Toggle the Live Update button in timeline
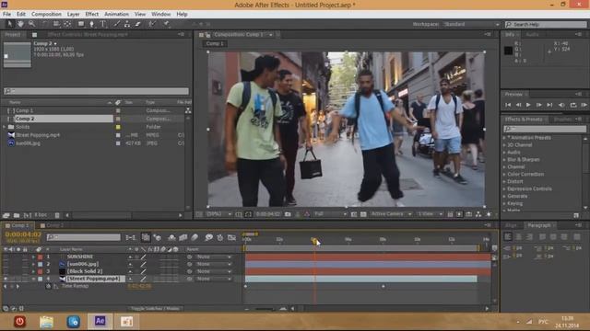The height and width of the screenshot is (331, 590). (x=146, y=237)
